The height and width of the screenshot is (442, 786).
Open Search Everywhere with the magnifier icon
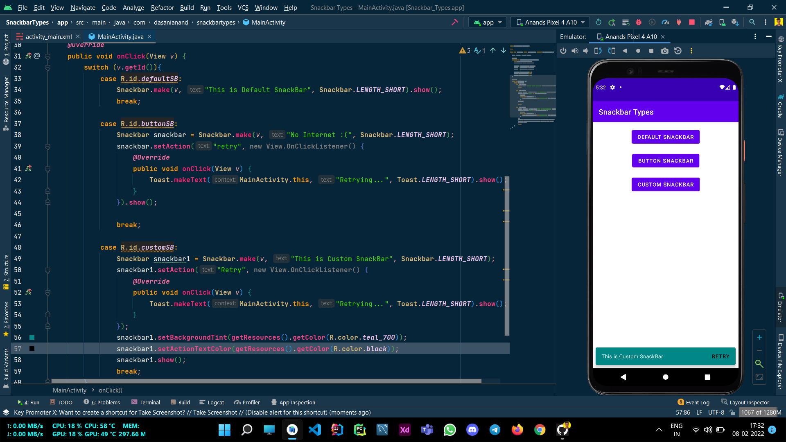(752, 22)
